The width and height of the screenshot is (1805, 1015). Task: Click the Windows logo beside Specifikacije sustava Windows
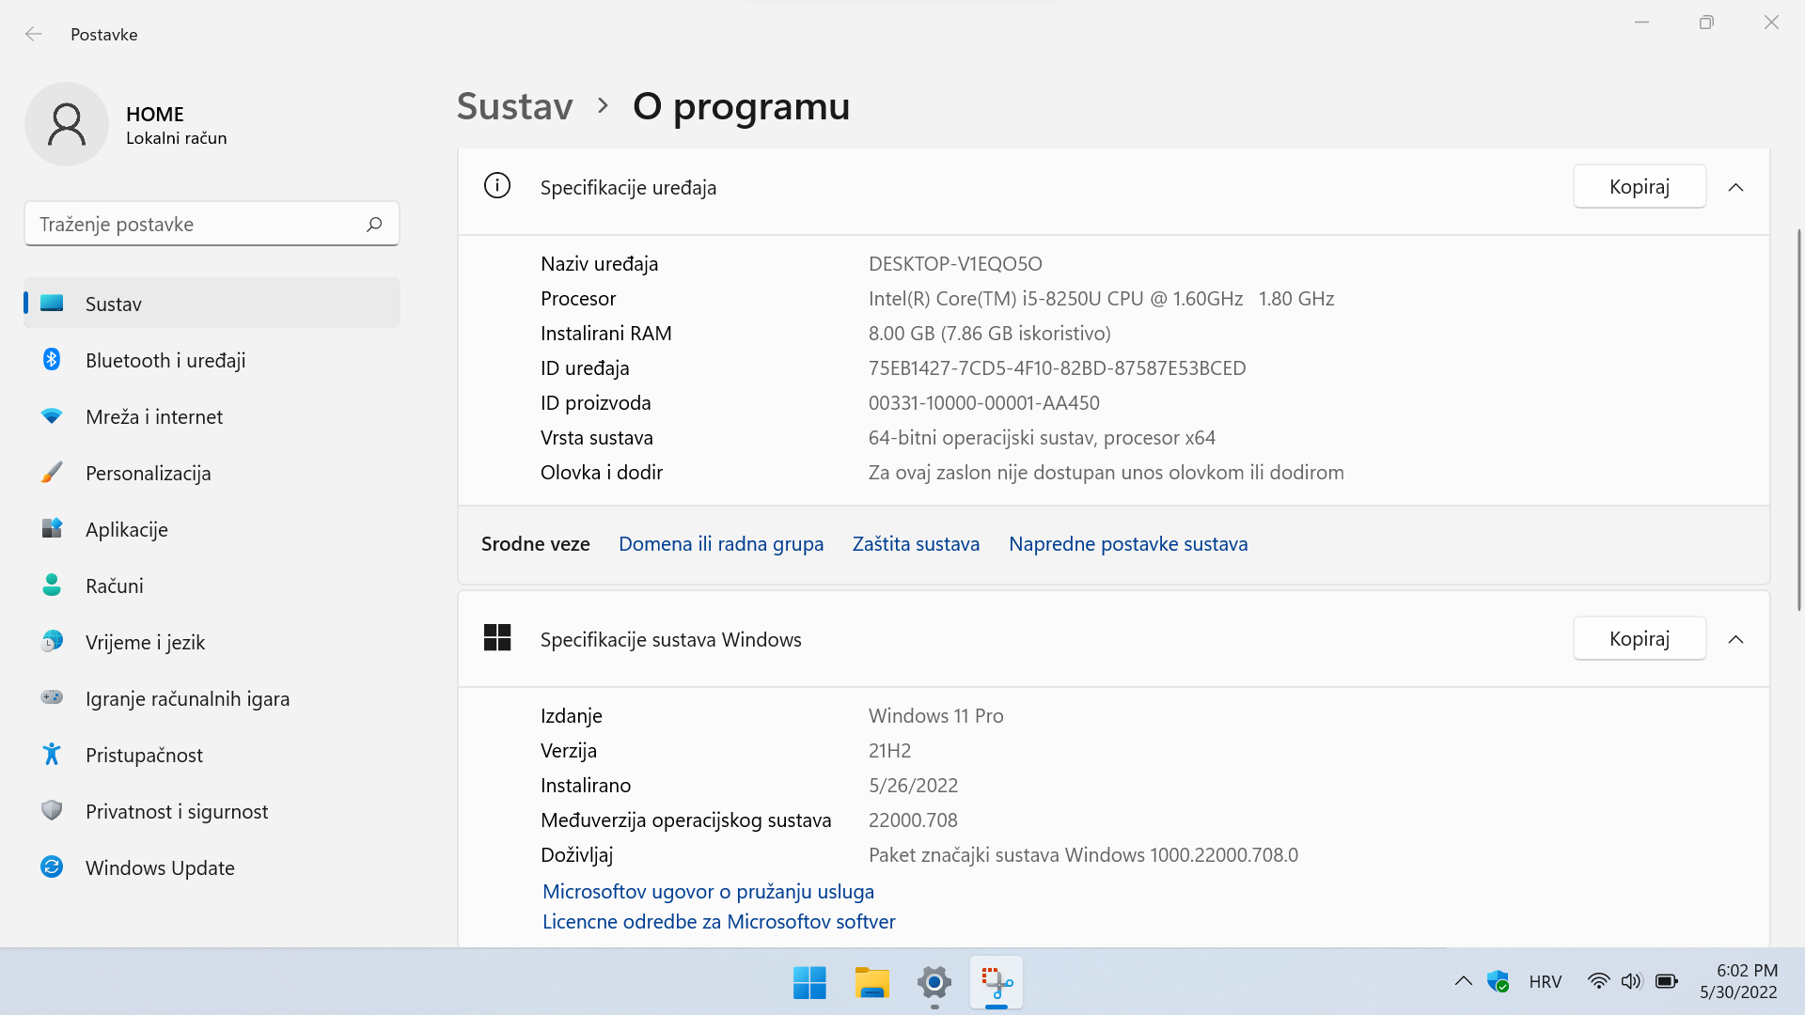497,638
